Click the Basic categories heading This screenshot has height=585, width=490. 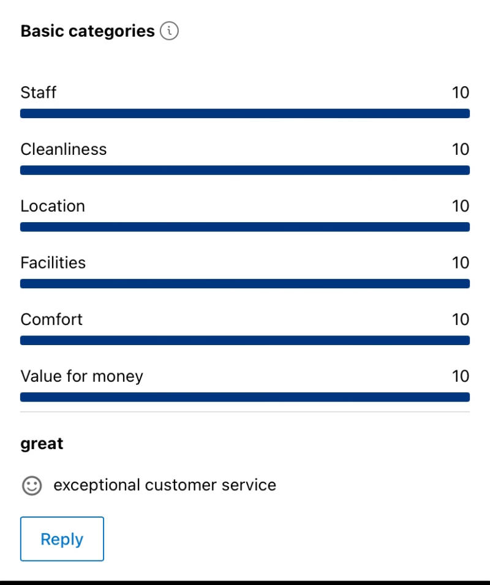pos(88,31)
